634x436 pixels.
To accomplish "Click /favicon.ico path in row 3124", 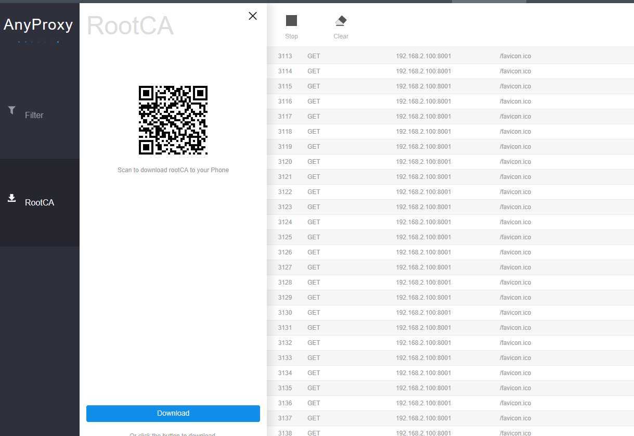I will point(515,222).
